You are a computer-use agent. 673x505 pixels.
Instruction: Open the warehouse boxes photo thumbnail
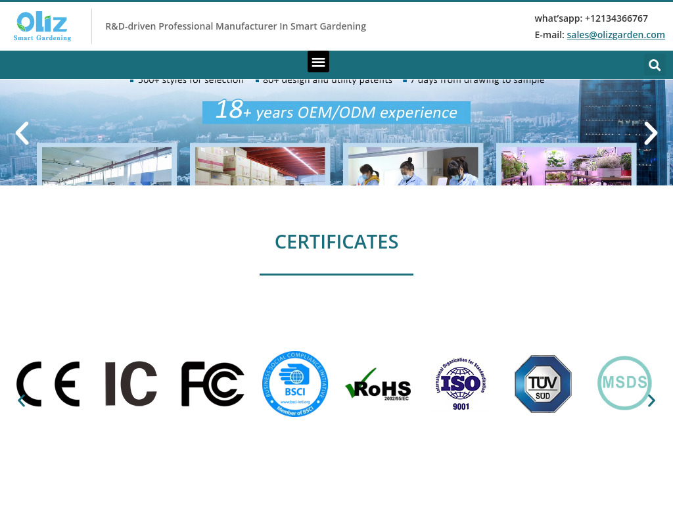point(260,165)
